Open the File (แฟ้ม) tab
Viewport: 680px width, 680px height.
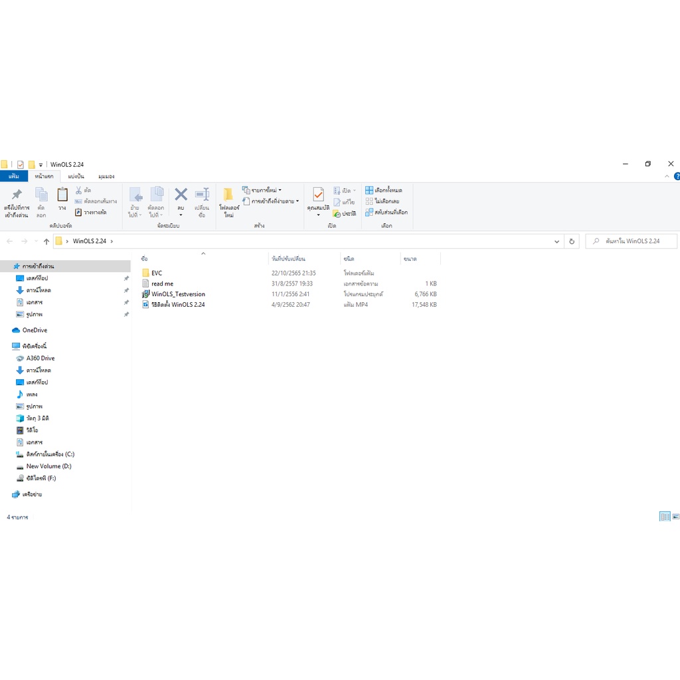click(x=13, y=176)
